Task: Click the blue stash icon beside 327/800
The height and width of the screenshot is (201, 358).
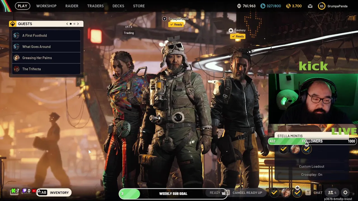Action: click(263, 6)
